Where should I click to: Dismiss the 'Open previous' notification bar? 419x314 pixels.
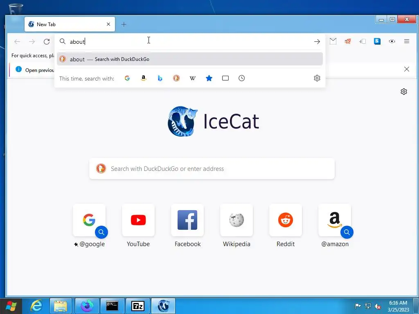point(406,69)
